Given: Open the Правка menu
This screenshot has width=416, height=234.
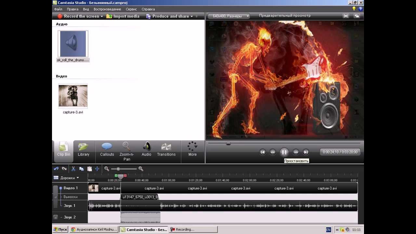Looking at the screenshot, I should (72, 9).
